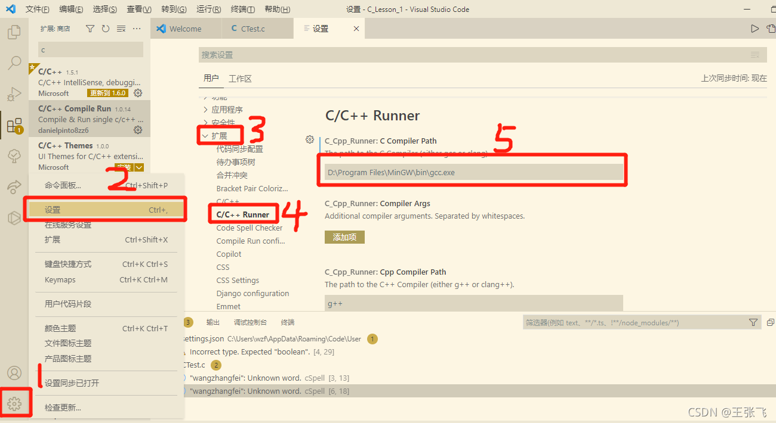Open install dropdown arrow for C/C++ Themes

coord(139,168)
